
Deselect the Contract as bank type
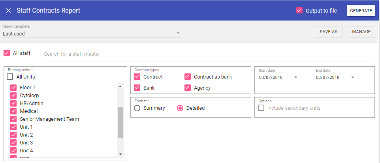pos(188,77)
